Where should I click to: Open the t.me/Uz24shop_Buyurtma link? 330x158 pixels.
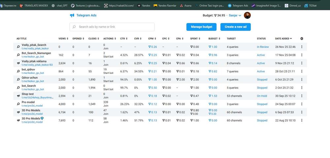click(x=38, y=98)
